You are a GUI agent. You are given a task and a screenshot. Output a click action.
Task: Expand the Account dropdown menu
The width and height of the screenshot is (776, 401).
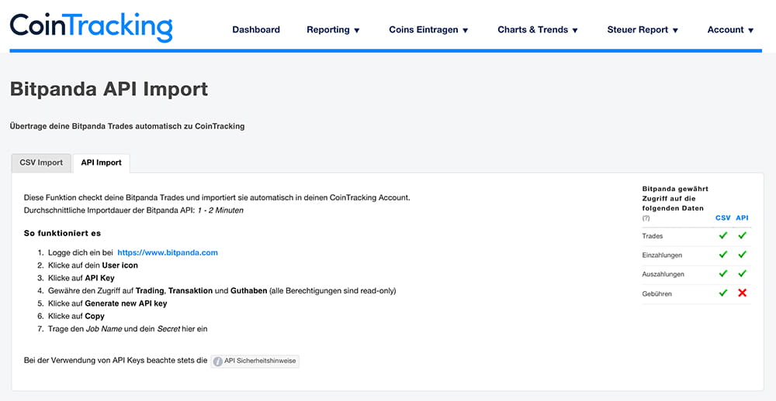(730, 29)
